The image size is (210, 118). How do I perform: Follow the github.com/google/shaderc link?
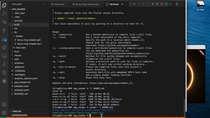(119, 45)
